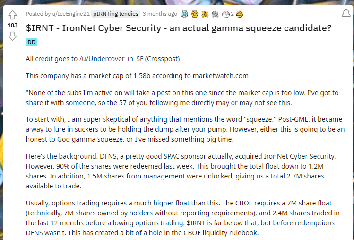Click the teal globe badge award
Viewport: 354px width, 240px height.
point(185,14)
